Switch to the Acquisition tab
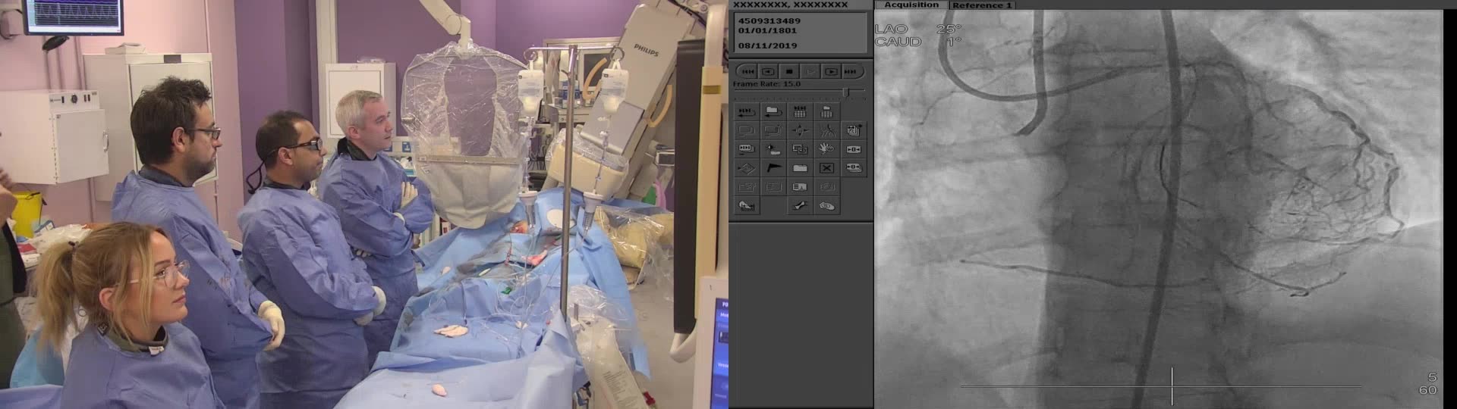Image resolution: width=1457 pixels, height=409 pixels. 911,5
